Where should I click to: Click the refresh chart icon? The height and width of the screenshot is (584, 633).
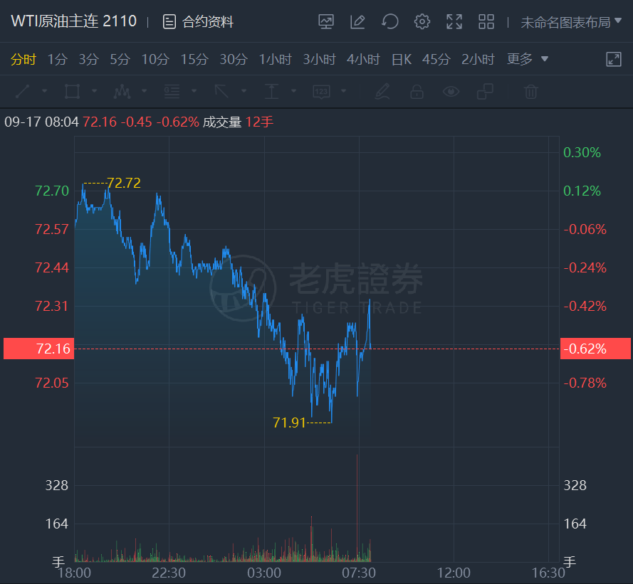point(389,22)
